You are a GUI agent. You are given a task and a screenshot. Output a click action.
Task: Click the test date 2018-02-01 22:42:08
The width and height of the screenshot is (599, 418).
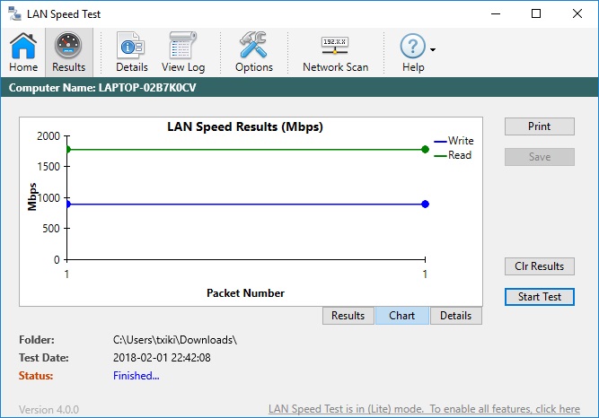click(162, 358)
